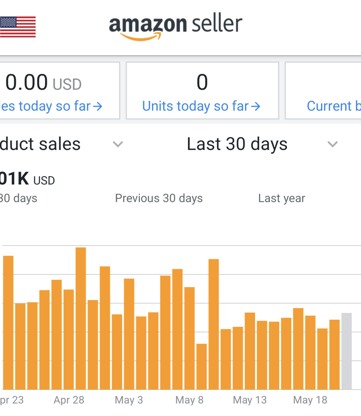Toggle the current 30 days series
This screenshot has width=361, height=416.
coord(18,198)
